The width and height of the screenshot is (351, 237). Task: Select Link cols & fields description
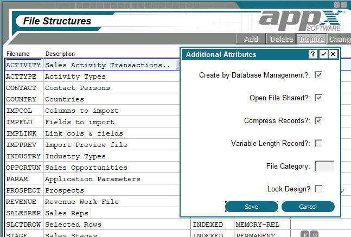[111, 133]
